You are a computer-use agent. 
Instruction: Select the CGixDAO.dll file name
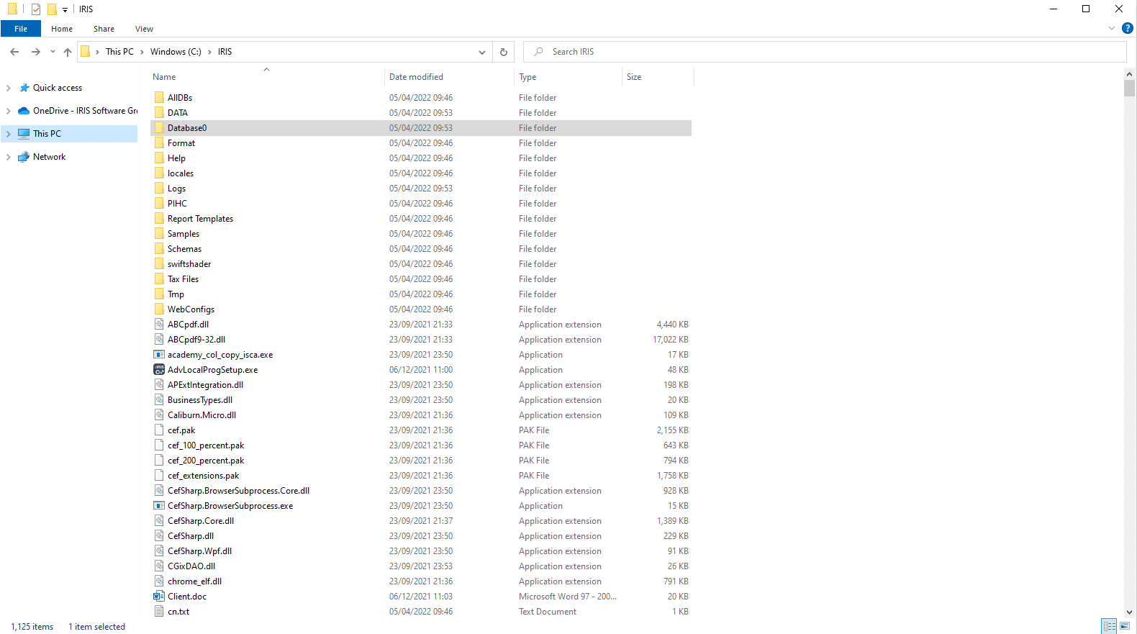[191, 566]
